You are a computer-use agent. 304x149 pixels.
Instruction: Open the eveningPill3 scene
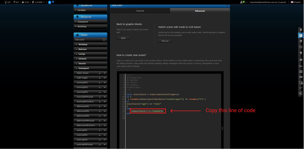coord(82,140)
